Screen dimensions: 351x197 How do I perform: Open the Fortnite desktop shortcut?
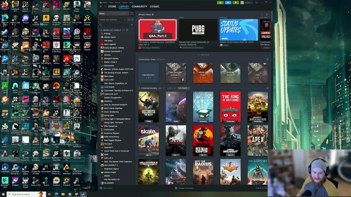26,87
